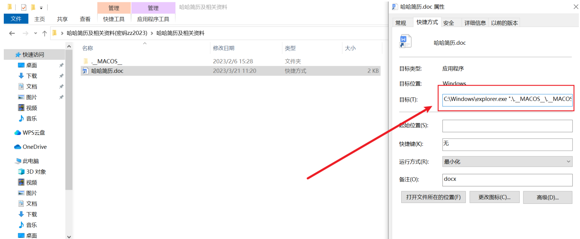Viewport: 580px width, 239px height.
Task: Click the date 2023/3/21 11:20
Action: (x=234, y=71)
